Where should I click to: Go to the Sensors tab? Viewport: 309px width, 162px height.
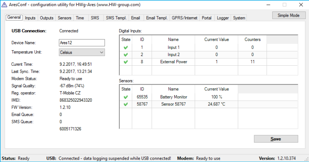point(64,18)
